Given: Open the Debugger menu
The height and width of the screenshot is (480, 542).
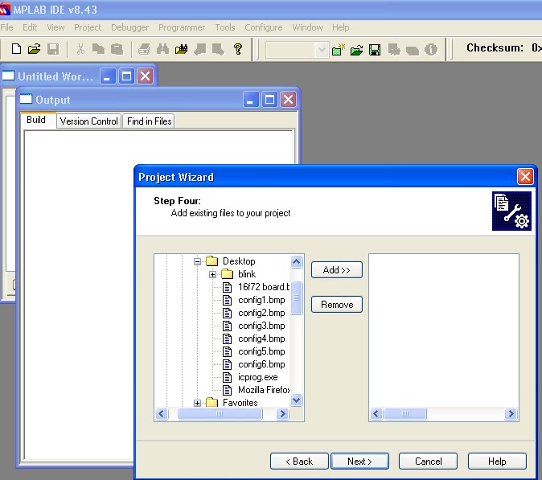Looking at the screenshot, I should (x=129, y=27).
